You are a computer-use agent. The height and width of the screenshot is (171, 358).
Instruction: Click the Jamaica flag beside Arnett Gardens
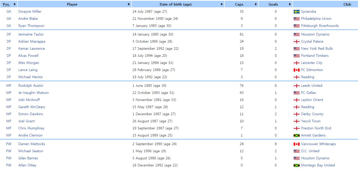pos(296,135)
